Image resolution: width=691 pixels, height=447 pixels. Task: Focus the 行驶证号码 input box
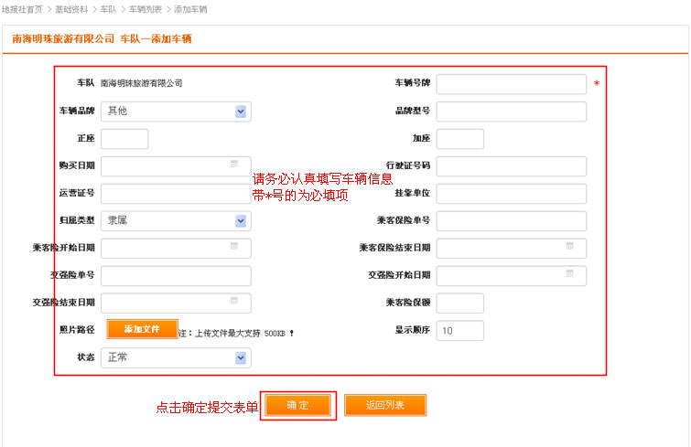pyautogui.click(x=511, y=166)
